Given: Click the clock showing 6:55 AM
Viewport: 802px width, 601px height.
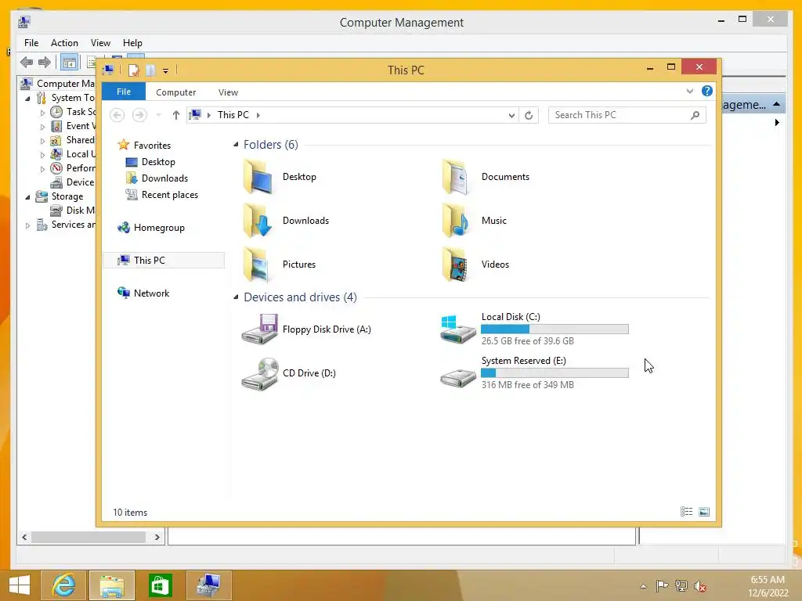Looking at the screenshot, I should tap(768, 580).
